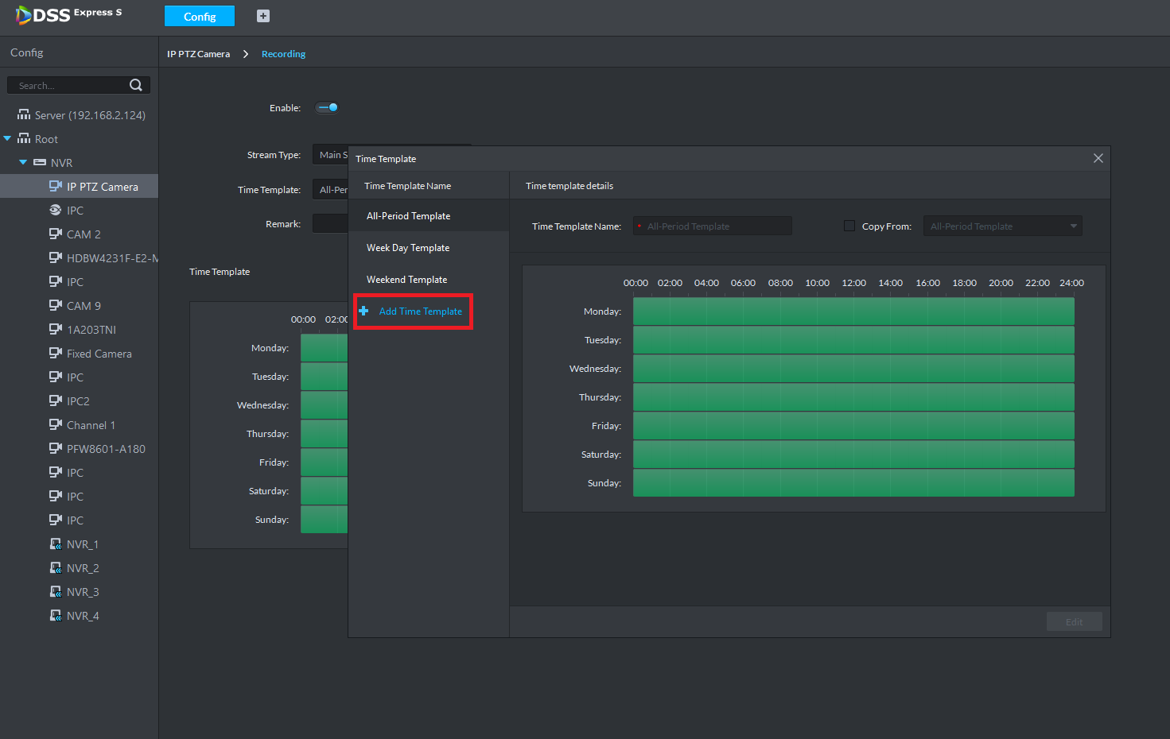Click the blue plus icon for adding template
The image size is (1170, 739).
[x=363, y=311]
